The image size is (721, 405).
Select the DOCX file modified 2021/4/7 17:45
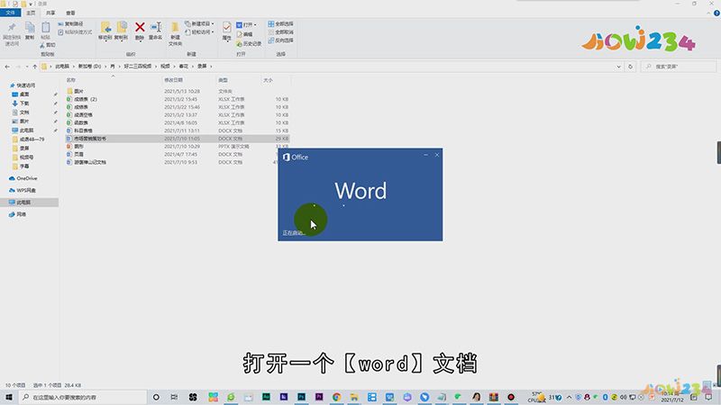tap(178, 154)
